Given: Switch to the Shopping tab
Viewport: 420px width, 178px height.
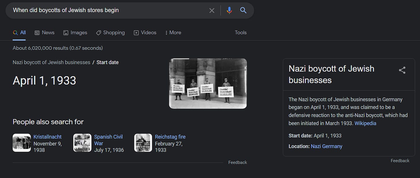Looking at the screenshot, I should (110, 33).
